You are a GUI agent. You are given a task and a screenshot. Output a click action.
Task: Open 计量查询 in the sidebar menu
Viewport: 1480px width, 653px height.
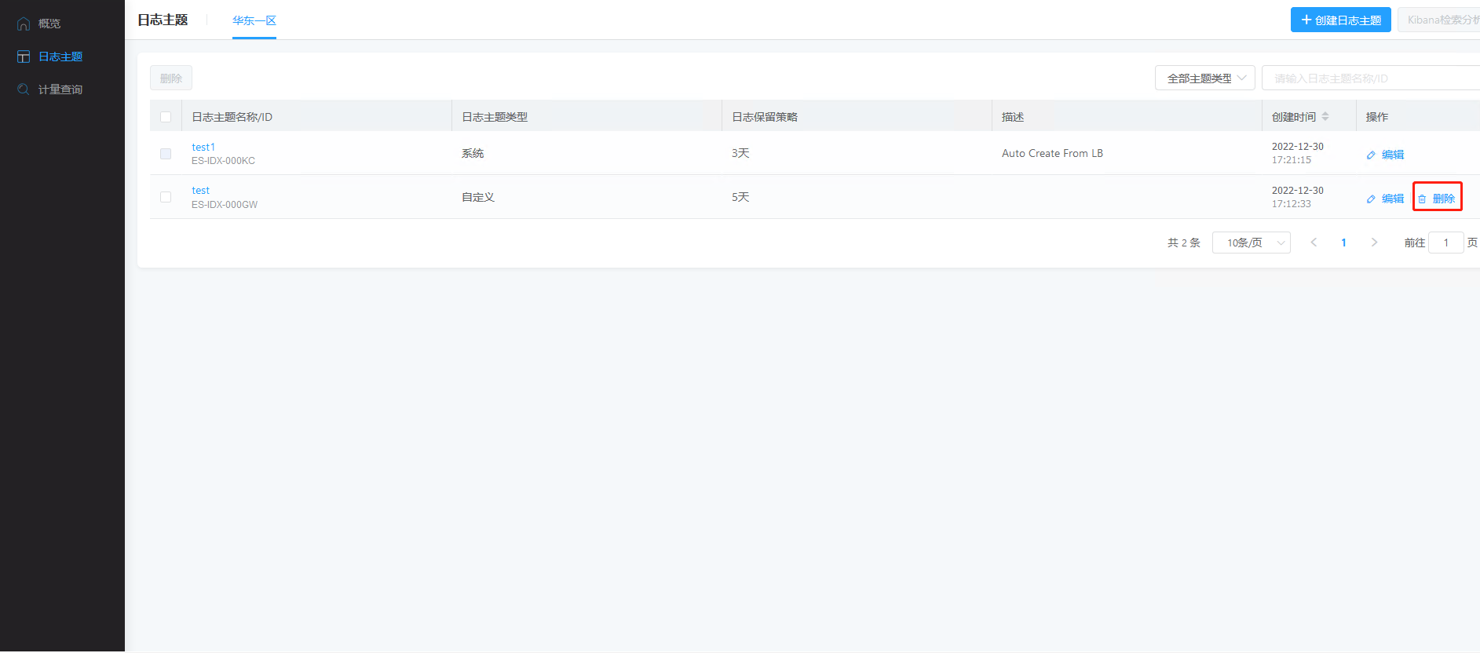(x=60, y=89)
